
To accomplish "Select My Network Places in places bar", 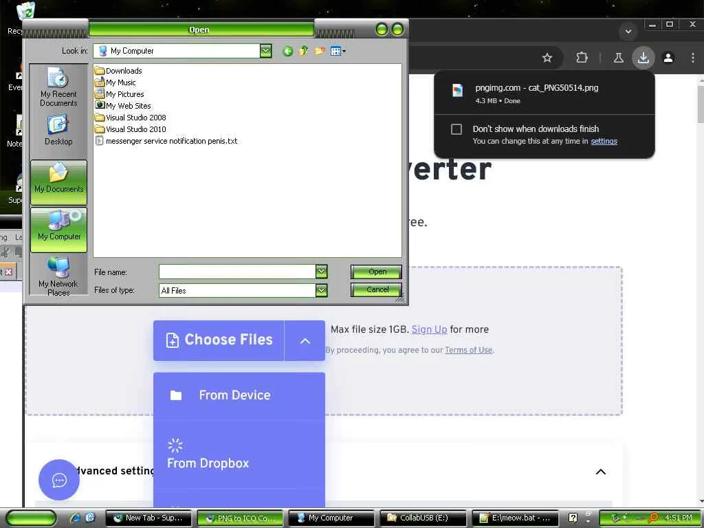I will [x=58, y=276].
